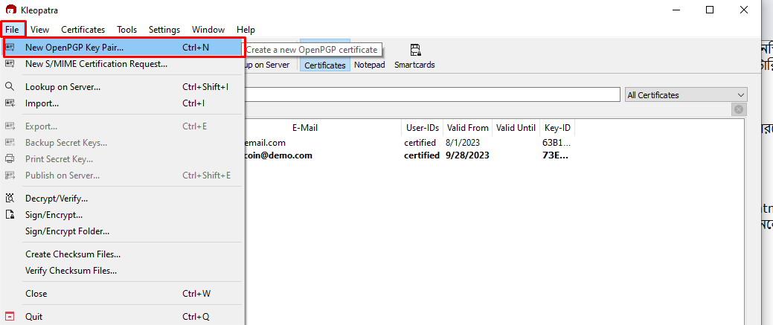The height and width of the screenshot is (325, 773).
Task: Choose Create Checksum Files entry
Action: pos(123,254)
